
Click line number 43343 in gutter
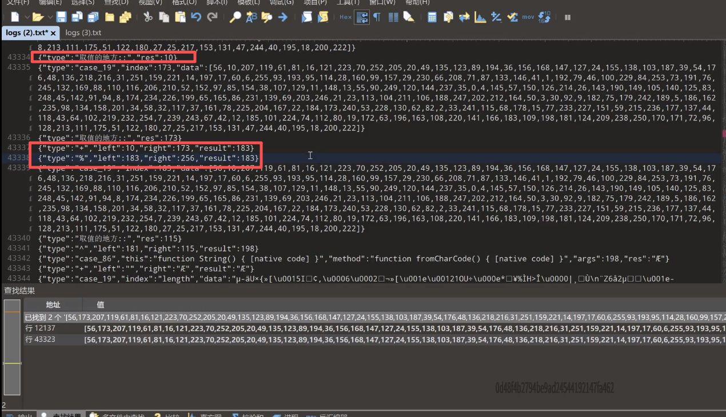point(19,268)
